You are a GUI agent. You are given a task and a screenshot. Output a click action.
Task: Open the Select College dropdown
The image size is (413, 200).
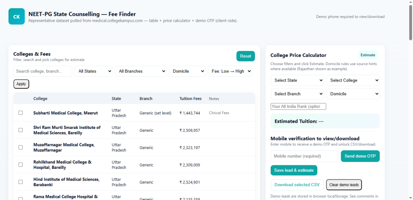353,80
